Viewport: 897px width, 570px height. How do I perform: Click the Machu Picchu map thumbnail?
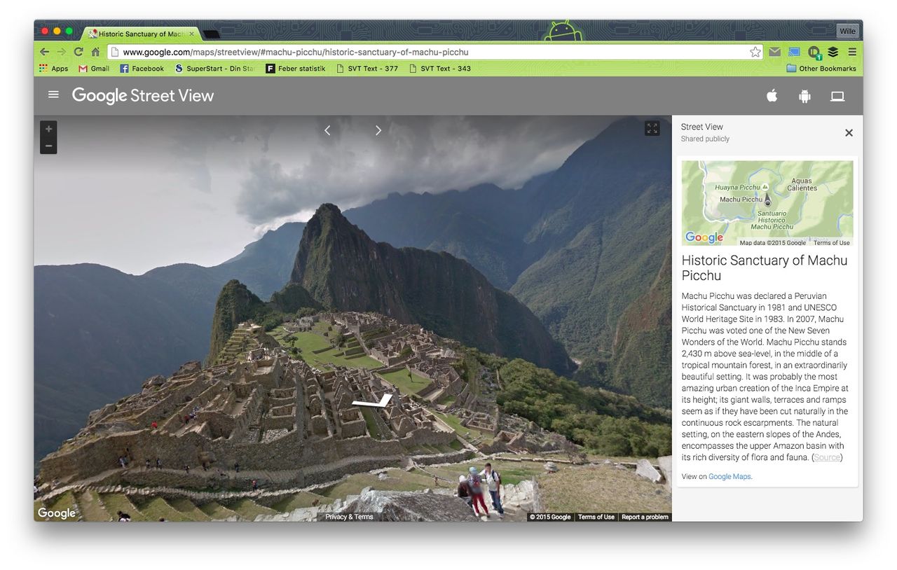pyautogui.click(x=767, y=203)
